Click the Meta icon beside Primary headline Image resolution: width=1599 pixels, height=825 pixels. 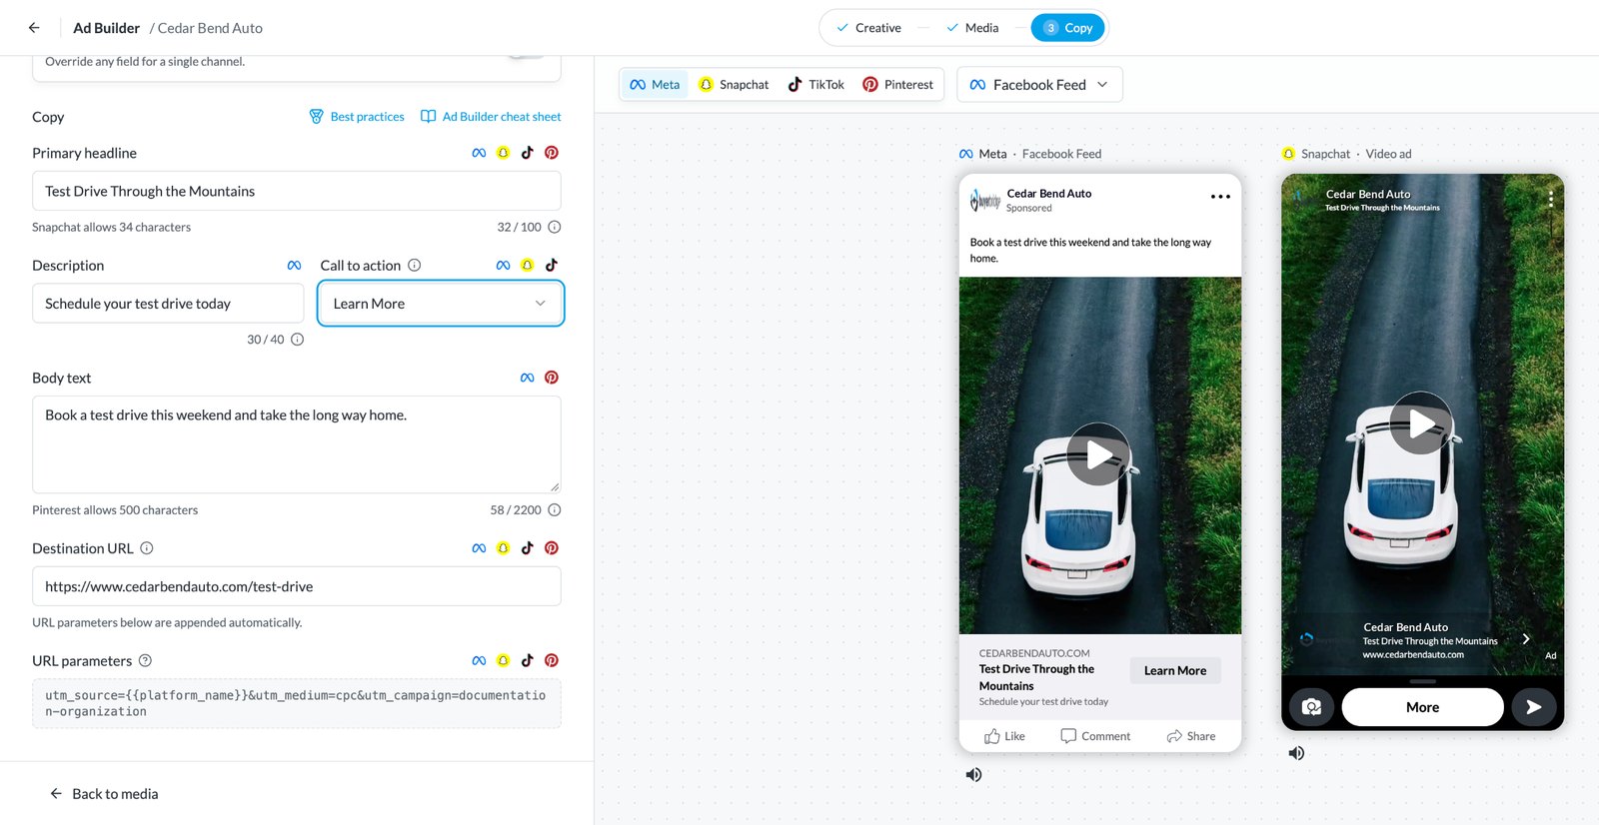coord(479,153)
